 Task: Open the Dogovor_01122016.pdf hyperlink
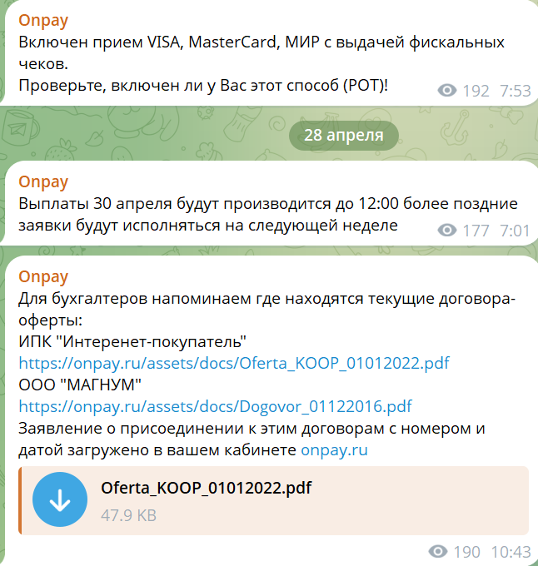pyautogui.click(x=215, y=406)
